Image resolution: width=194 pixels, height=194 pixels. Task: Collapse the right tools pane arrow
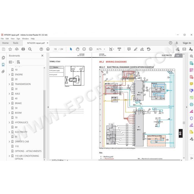click(x=187, y=107)
